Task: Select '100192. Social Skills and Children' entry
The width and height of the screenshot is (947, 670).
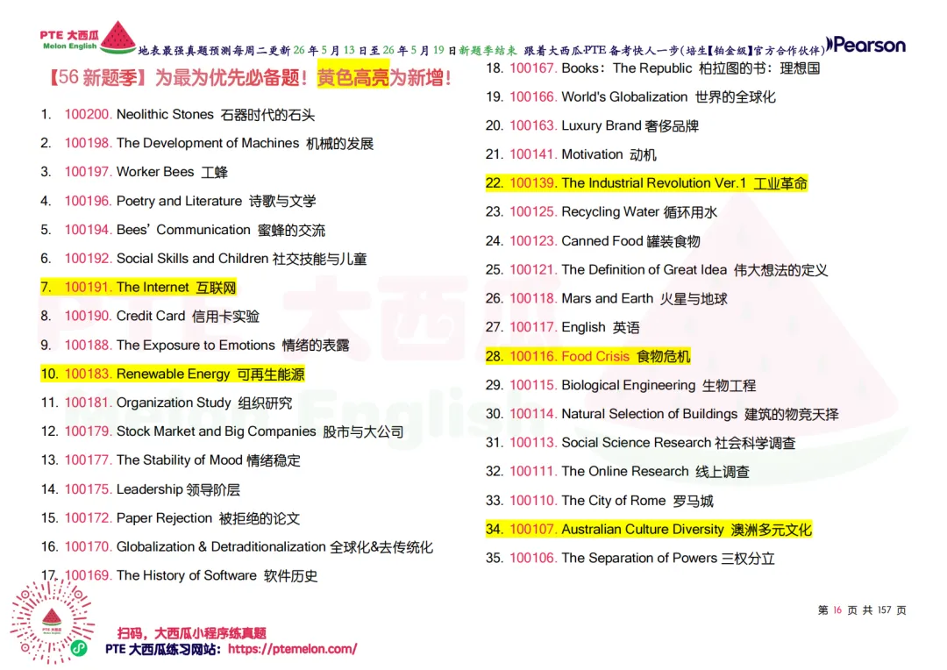Action: pyautogui.click(x=203, y=259)
